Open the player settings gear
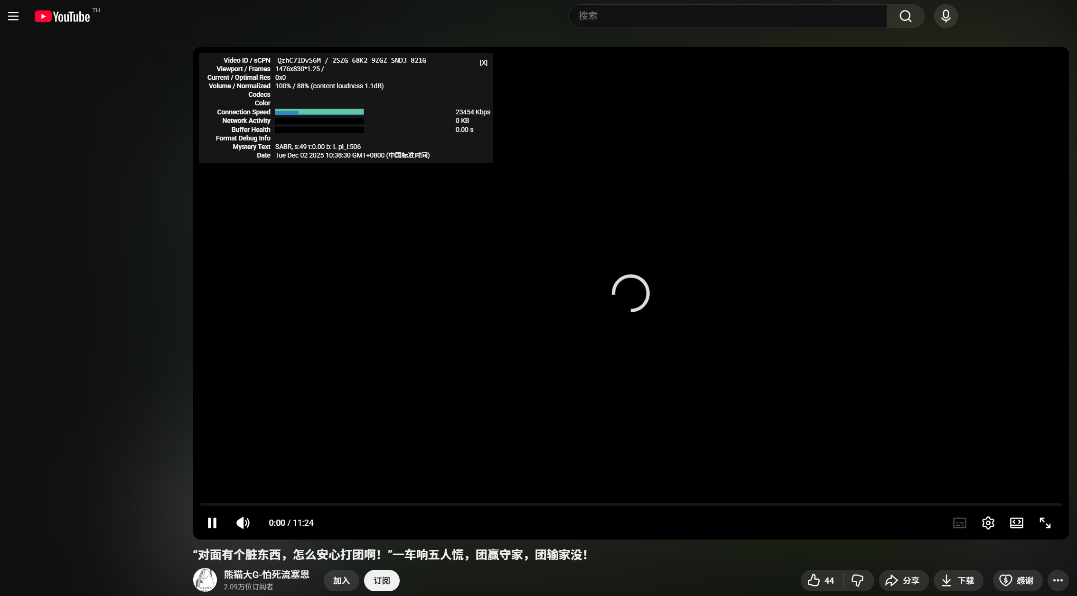The image size is (1077, 596). [988, 522]
